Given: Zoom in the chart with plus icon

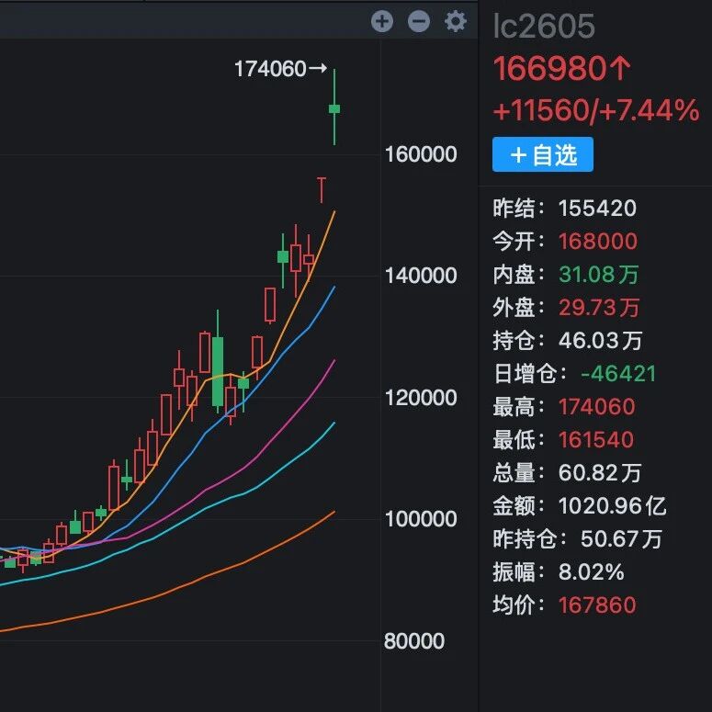Looking at the screenshot, I should (x=382, y=21).
